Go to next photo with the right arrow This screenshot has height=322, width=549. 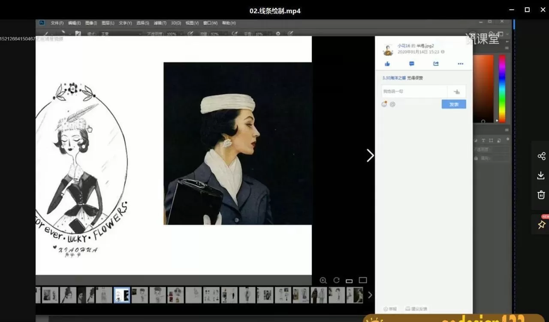click(x=370, y=155)
